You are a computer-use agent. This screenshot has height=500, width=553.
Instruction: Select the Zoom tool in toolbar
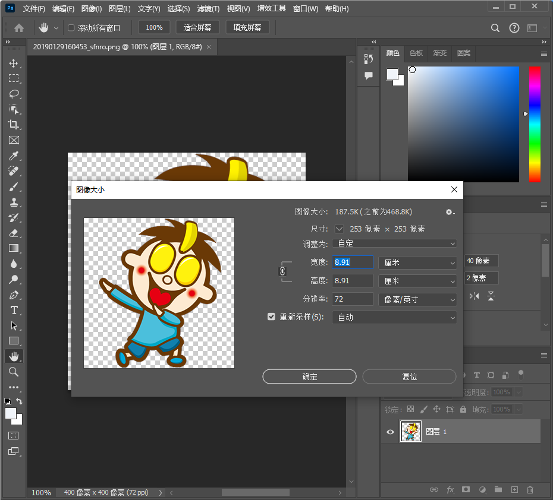[x=13, y=372]
